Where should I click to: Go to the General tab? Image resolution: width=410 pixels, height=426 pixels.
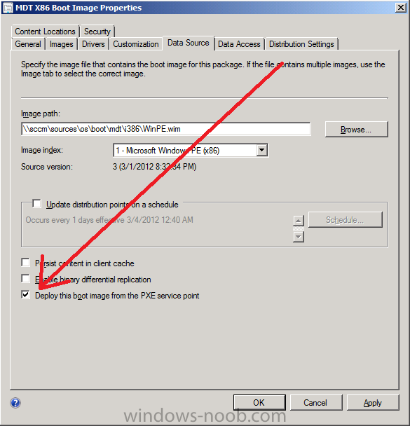pos(28,44)
